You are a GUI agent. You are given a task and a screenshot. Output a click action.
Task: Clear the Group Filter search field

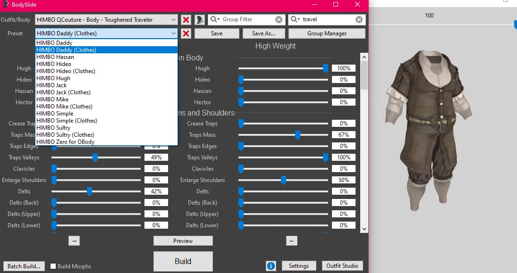pyautogui.click(x=279, y=20)
